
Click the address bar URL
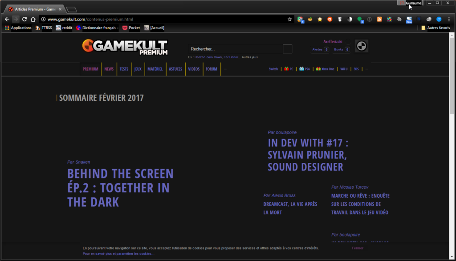tap(90, 19)
